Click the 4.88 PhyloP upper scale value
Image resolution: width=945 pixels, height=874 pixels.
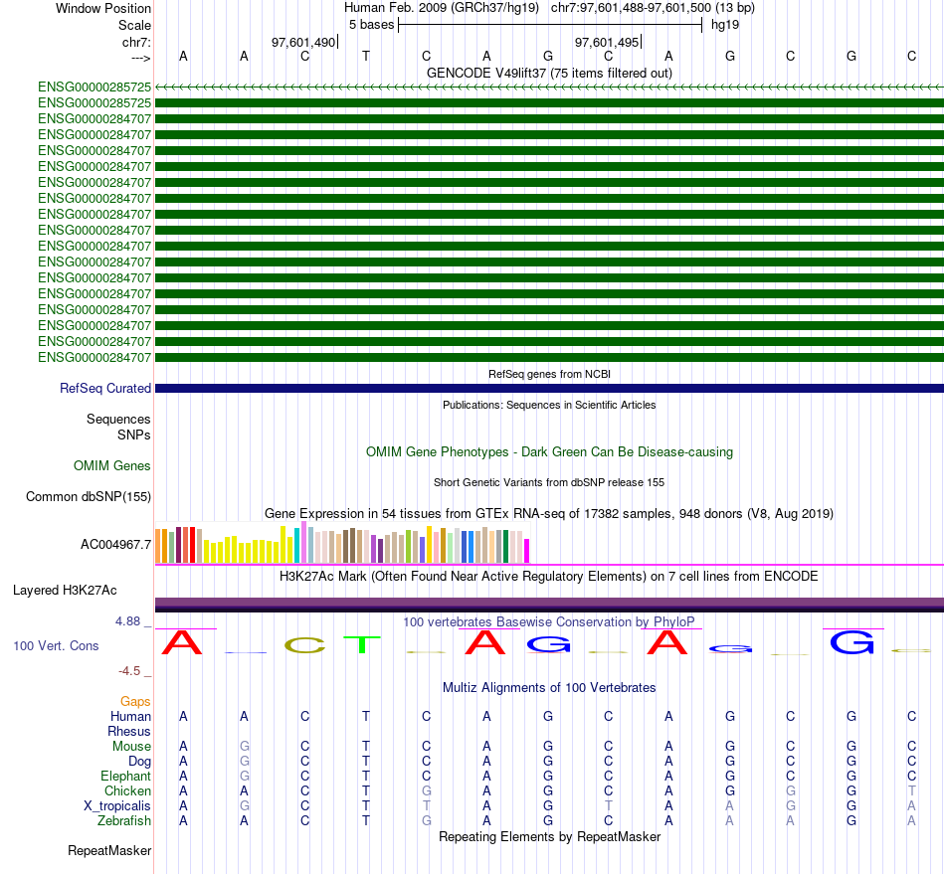pyautogui.click(x=127, y=621)
